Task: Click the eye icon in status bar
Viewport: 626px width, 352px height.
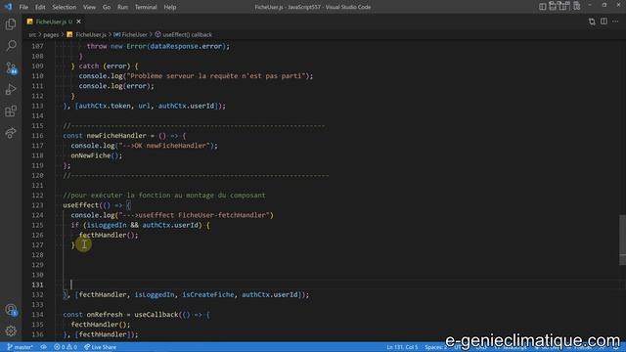Action: (43, 347)
